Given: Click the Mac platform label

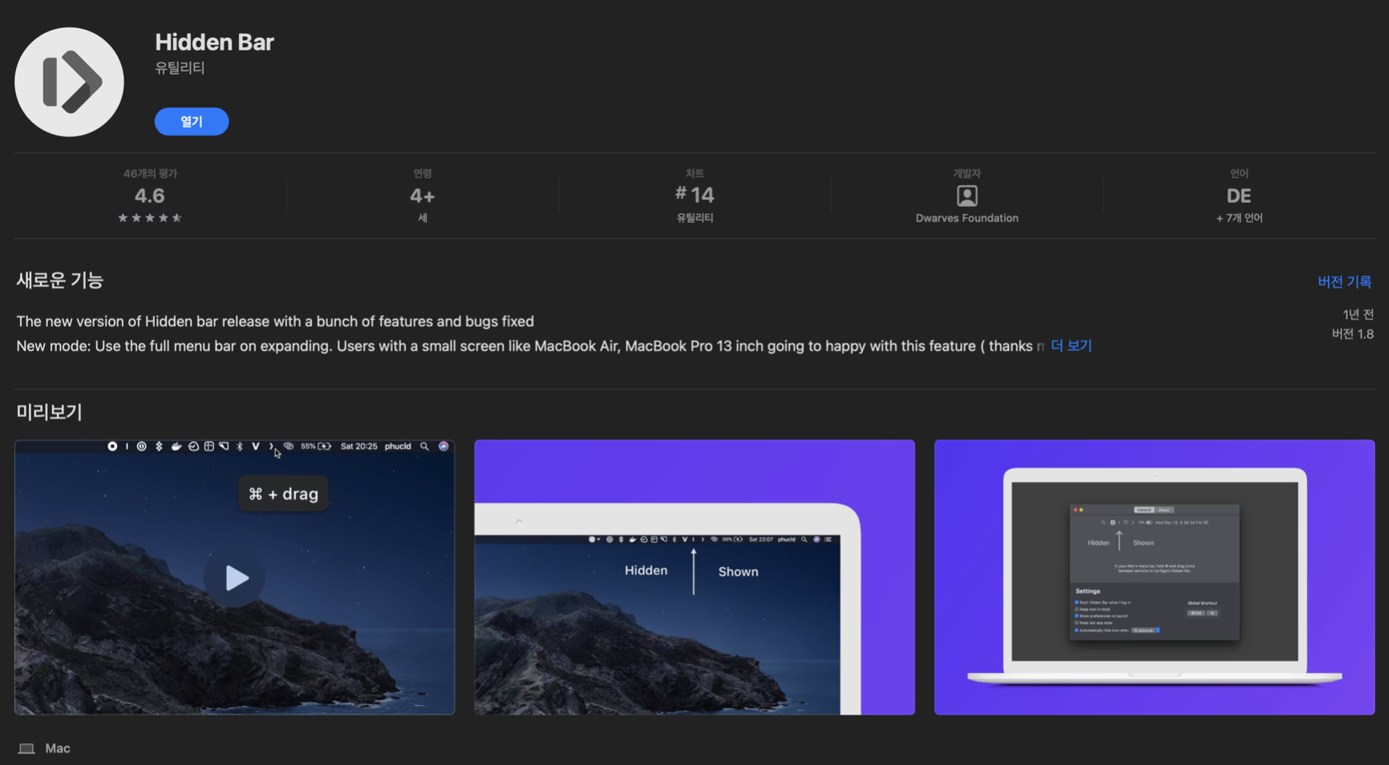Looking at the screenshot, I should (x=58, y=748).
